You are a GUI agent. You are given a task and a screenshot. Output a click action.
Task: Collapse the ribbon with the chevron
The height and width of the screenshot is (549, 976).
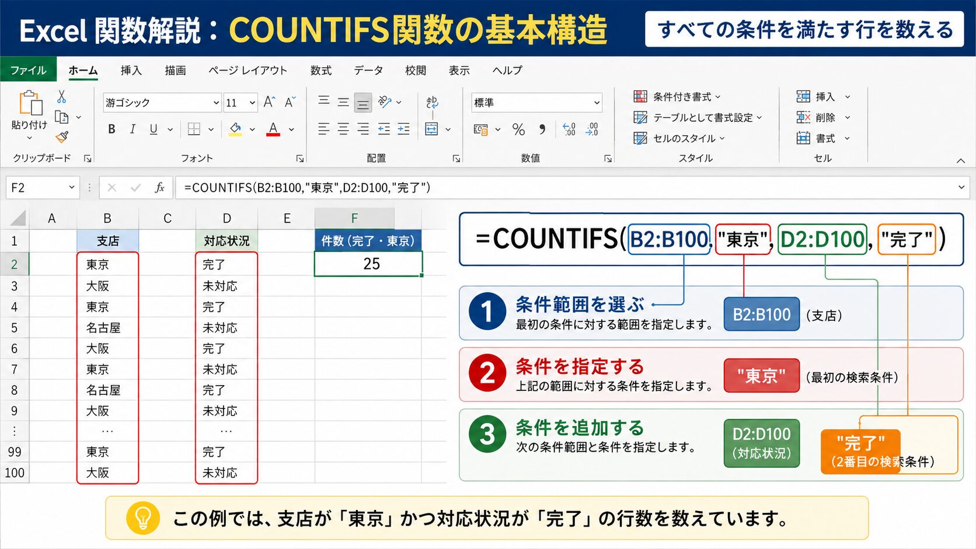961,160
